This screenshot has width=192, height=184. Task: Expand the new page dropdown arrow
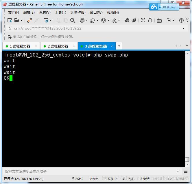tap(173, 20)
